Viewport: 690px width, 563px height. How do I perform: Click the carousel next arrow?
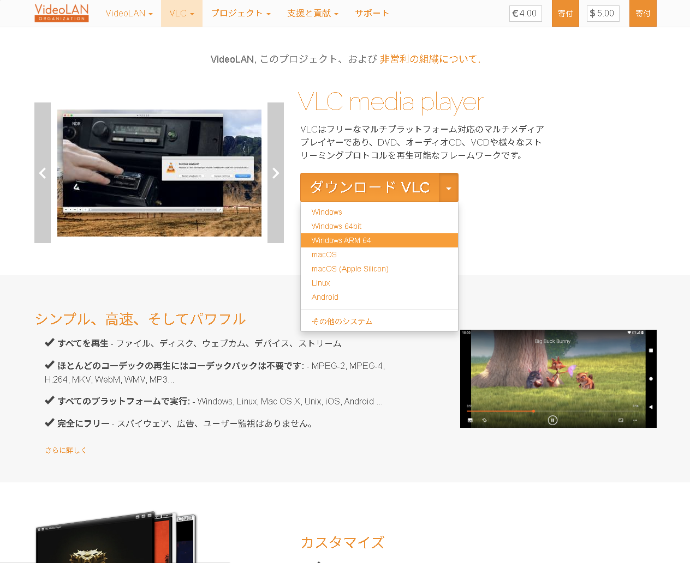276,173
